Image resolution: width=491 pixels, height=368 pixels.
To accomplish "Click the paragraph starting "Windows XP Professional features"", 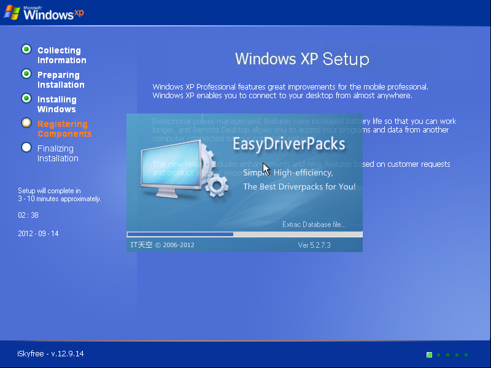I will pyautogui.click(x=290, y=91).
